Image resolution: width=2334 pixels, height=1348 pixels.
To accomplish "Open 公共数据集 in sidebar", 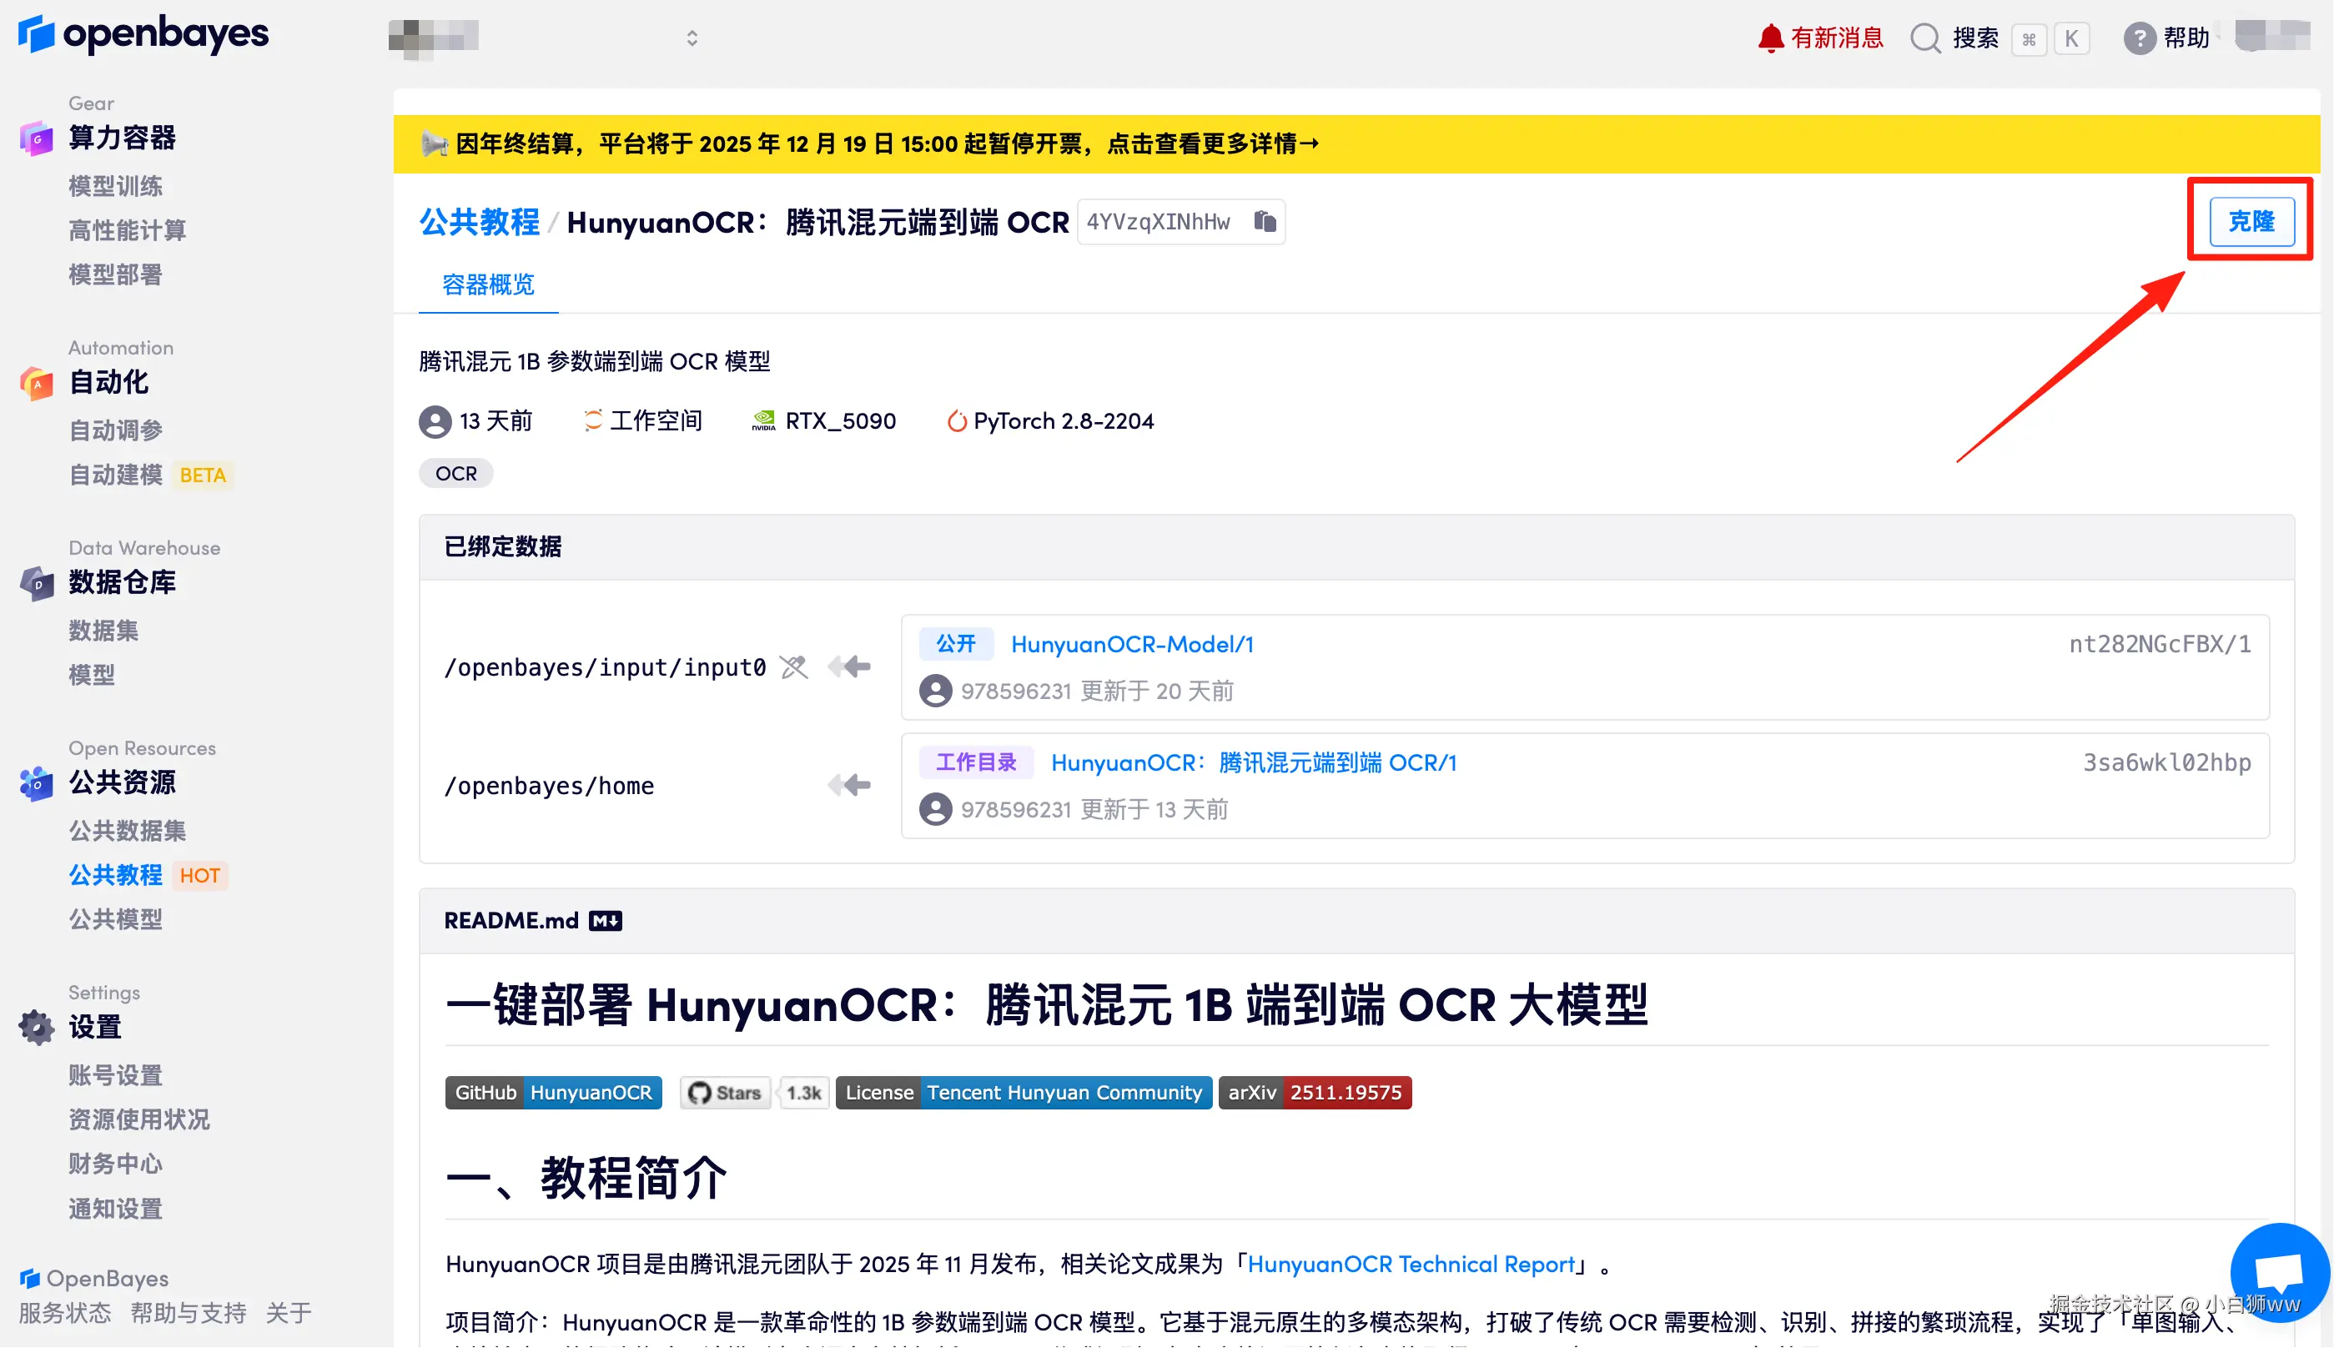I will [127, 831].
